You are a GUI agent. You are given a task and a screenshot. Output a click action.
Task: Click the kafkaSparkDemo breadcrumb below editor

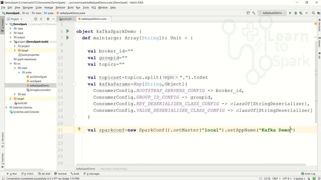pyautogui.click(x=86, y=169)
